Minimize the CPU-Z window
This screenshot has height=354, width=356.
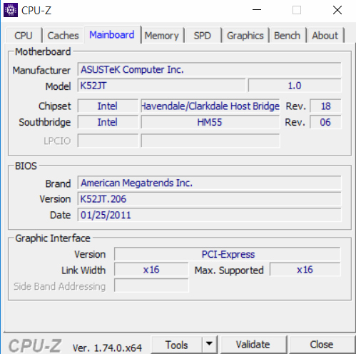click(x=257, y=10)
